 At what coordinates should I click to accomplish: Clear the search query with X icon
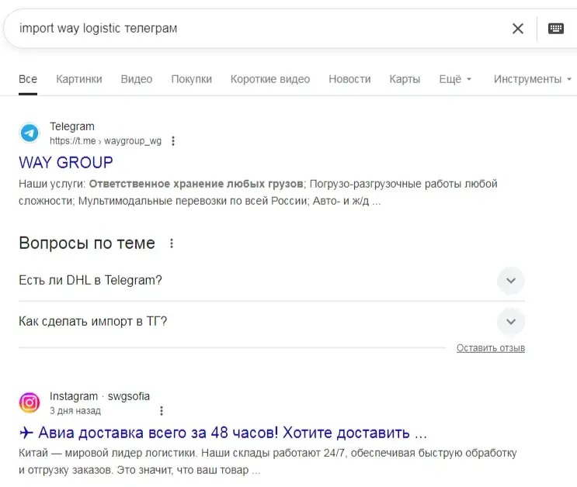(x=518, y=28)
